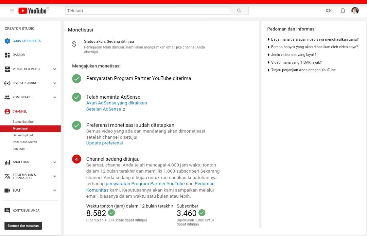
Task: Expand the Analytics chevron
Action: [54, 162]
